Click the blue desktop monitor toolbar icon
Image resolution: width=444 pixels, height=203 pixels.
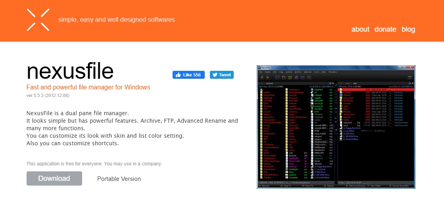point(277,78)
